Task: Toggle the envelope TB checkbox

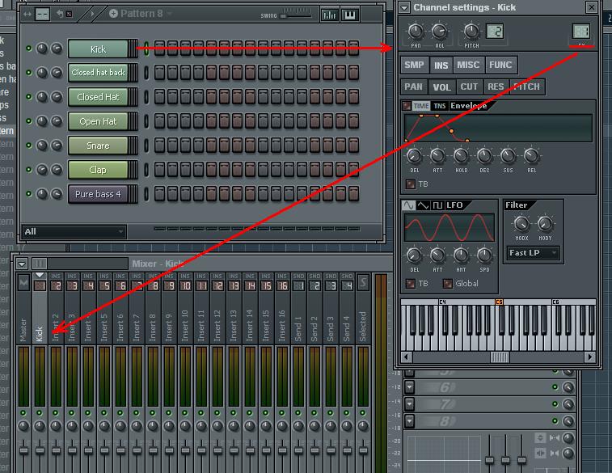Action: pos(410,184)
